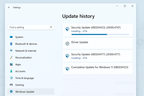Click the Personalization paintbrush icon
Screen dimensions: 144x96
coord(11,57)
